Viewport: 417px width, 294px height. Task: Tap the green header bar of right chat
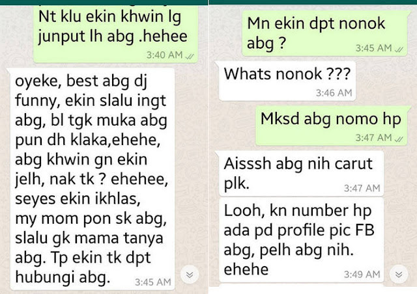coord(313,3)
